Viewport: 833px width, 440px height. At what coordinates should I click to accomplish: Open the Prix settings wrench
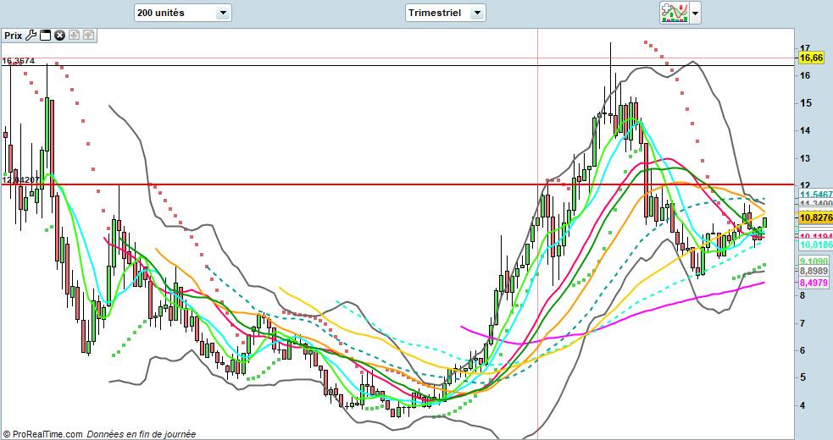pos(31,36)
